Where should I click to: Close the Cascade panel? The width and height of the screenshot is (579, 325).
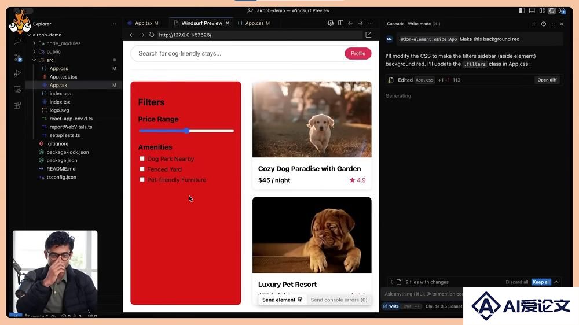pyautogui.click(x=562, y=24)
